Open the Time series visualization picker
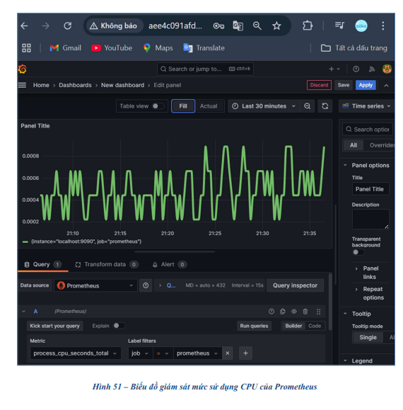Image resolution: width=403 pixels, height=410 pixels. [x=366, y=106]
